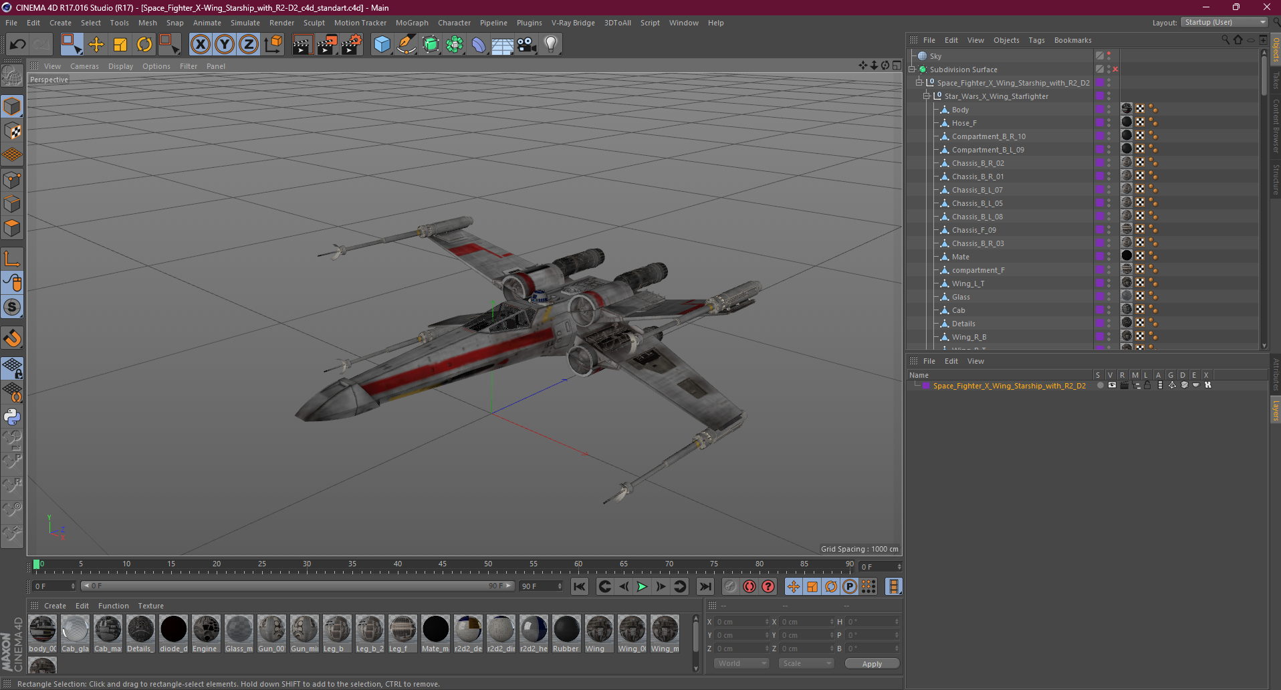Toggle the coordinate system icon

pyautogui.click(x=273, y=45)
